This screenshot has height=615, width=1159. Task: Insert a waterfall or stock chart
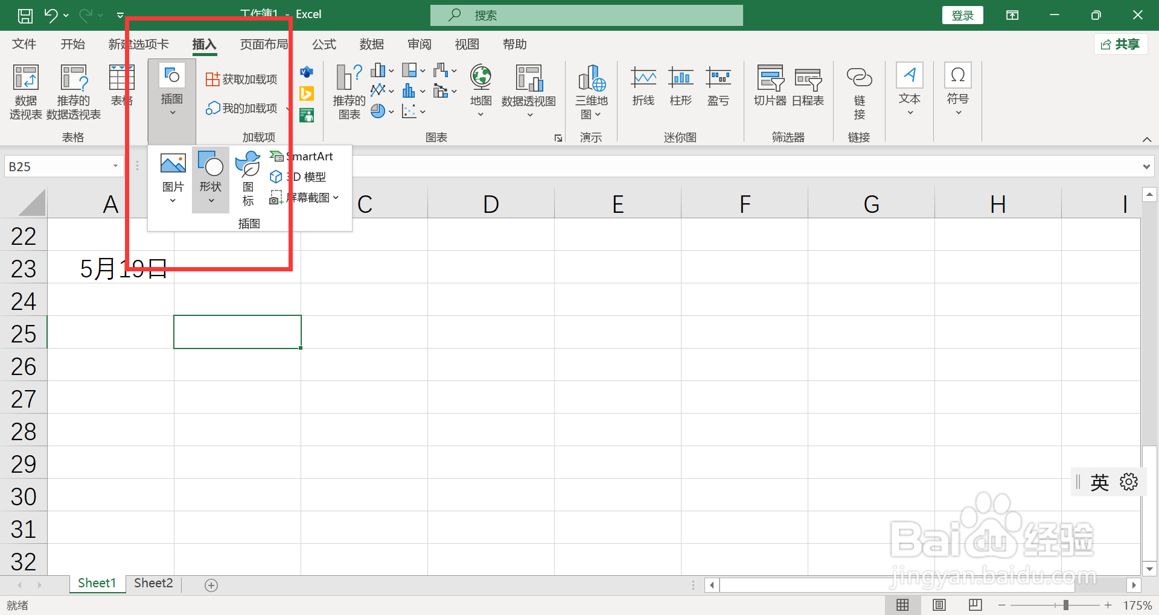pyautogui.click(x=445, y=71)
